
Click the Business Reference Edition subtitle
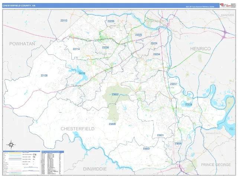pyautogui.click(x=200, y=7)
